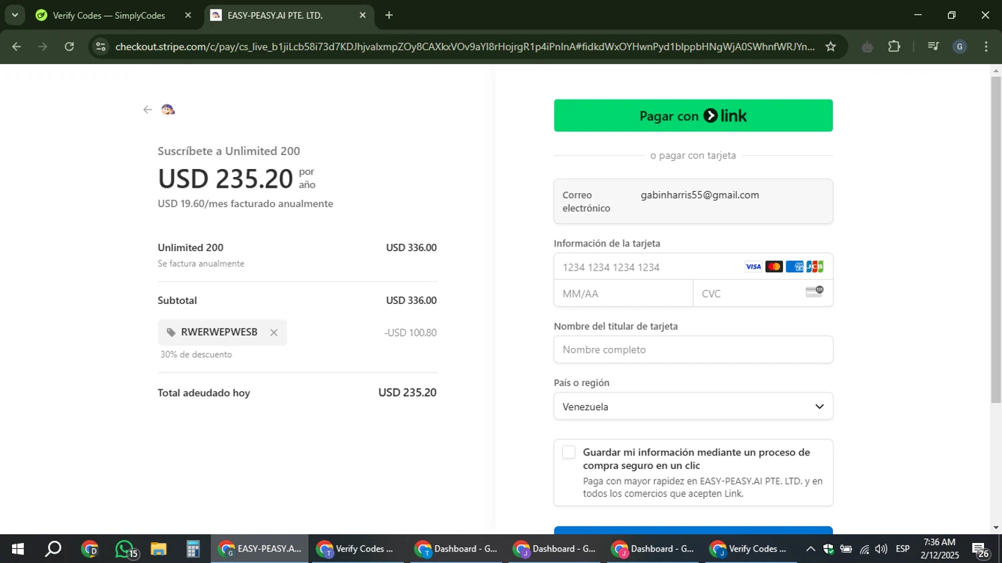Click the 'USD 19.60/mes facturado anualmente' text
This screenshot has height=563, width=1002.
[245, 204]
